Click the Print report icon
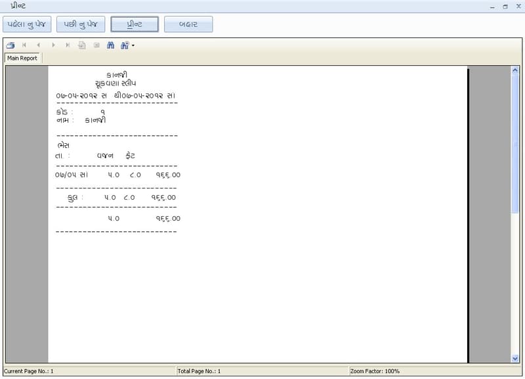The width and height of the screenshot is (525, 379). [x=10, y=45]
